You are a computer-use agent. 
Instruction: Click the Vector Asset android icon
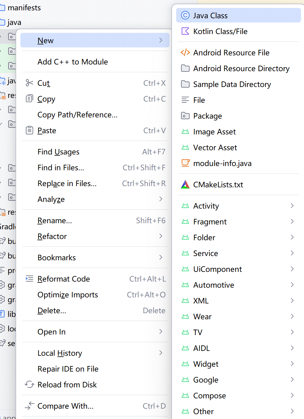tap(185, 147)
